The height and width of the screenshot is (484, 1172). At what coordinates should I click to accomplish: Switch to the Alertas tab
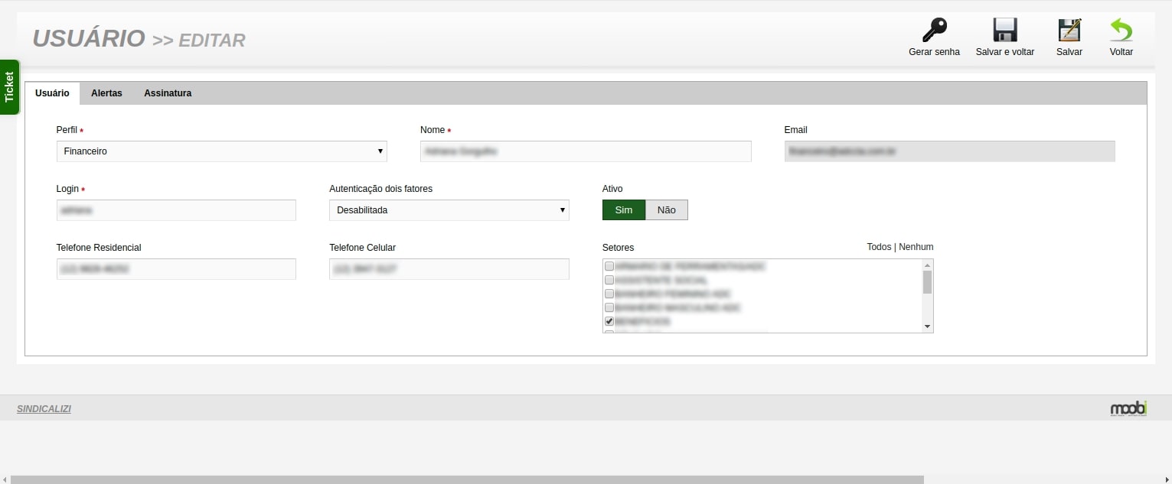click(x=106, y=93)
